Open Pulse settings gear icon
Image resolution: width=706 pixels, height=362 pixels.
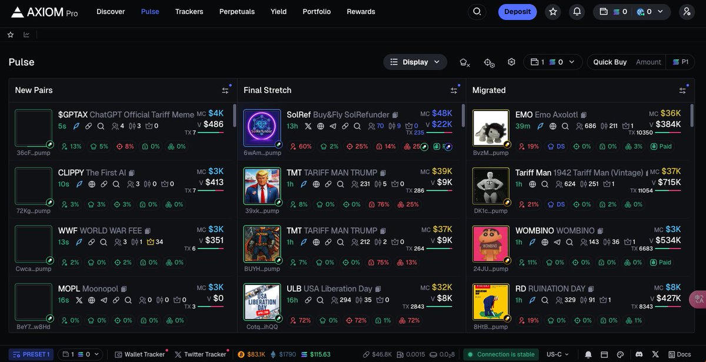(511, 62)
